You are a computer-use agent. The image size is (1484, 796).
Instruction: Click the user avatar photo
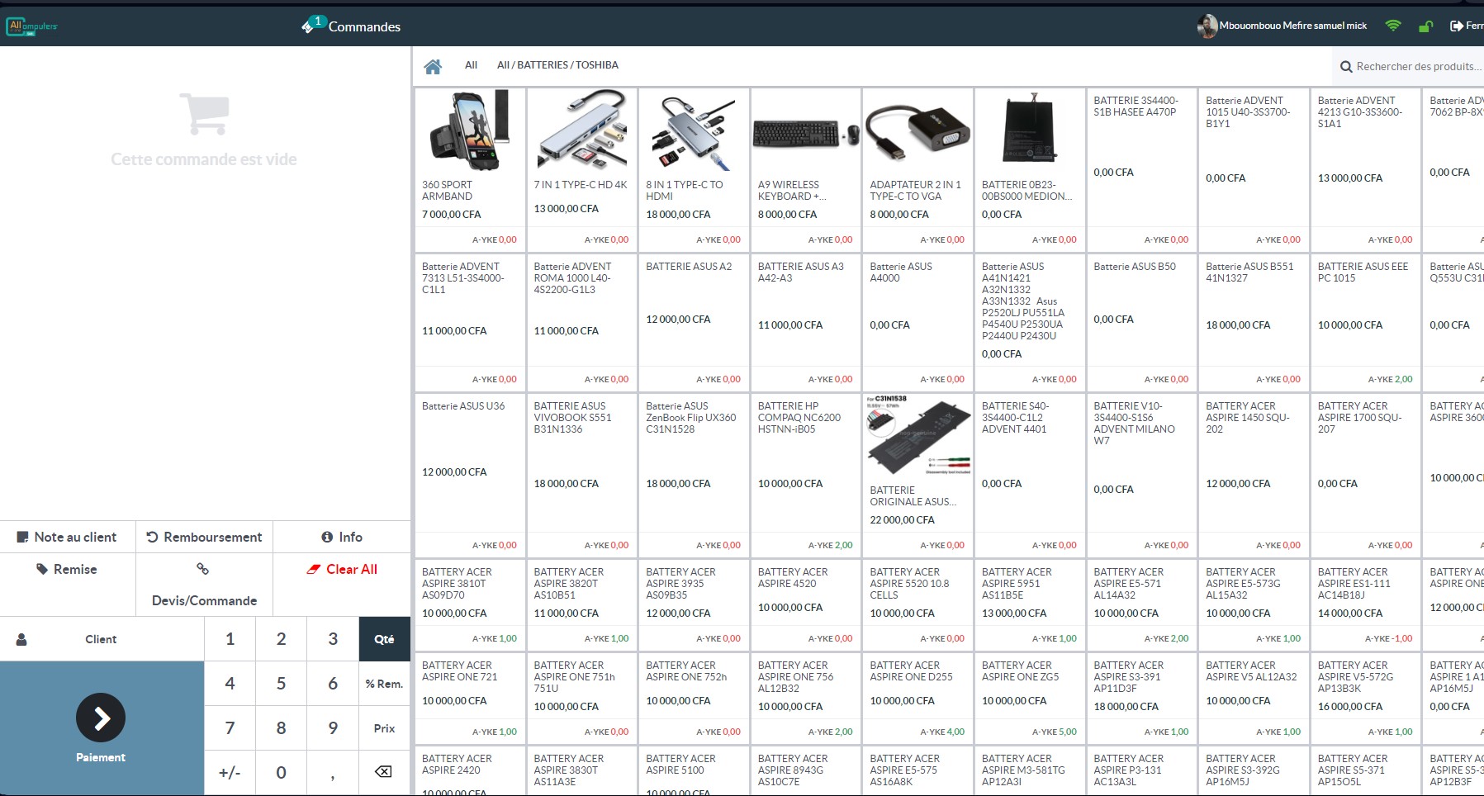tap(1207, 26)
